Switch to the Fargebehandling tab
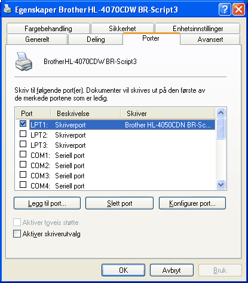This screenshot has height=283, width=248. click(48, 29)
